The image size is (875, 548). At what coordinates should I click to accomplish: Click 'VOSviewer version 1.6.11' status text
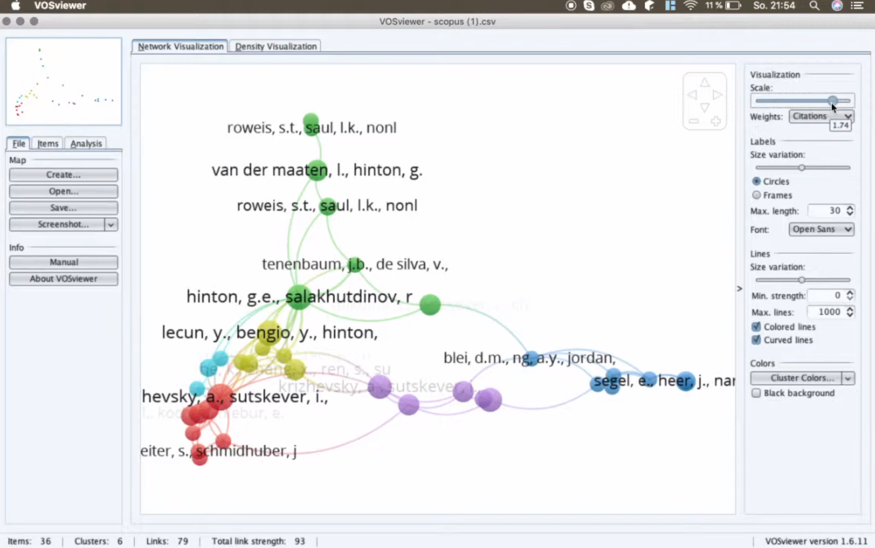(x=816, y=541)
